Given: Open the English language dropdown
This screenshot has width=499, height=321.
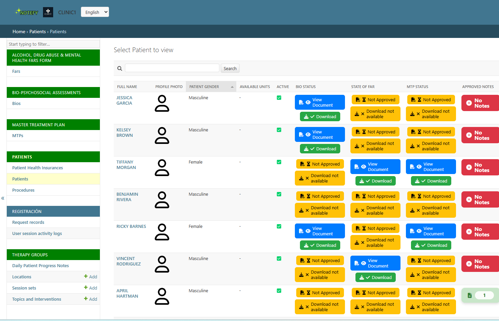Looking at the screenshot, I should click(95, 12).
